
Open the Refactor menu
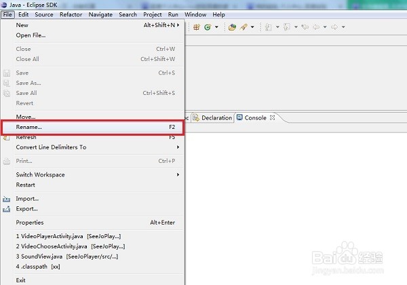71,14
